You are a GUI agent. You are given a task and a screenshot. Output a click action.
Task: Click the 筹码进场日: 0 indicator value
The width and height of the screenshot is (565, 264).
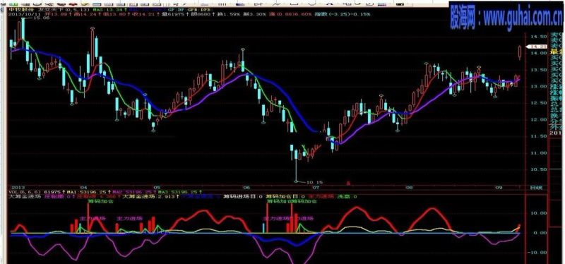click(243, 197)
